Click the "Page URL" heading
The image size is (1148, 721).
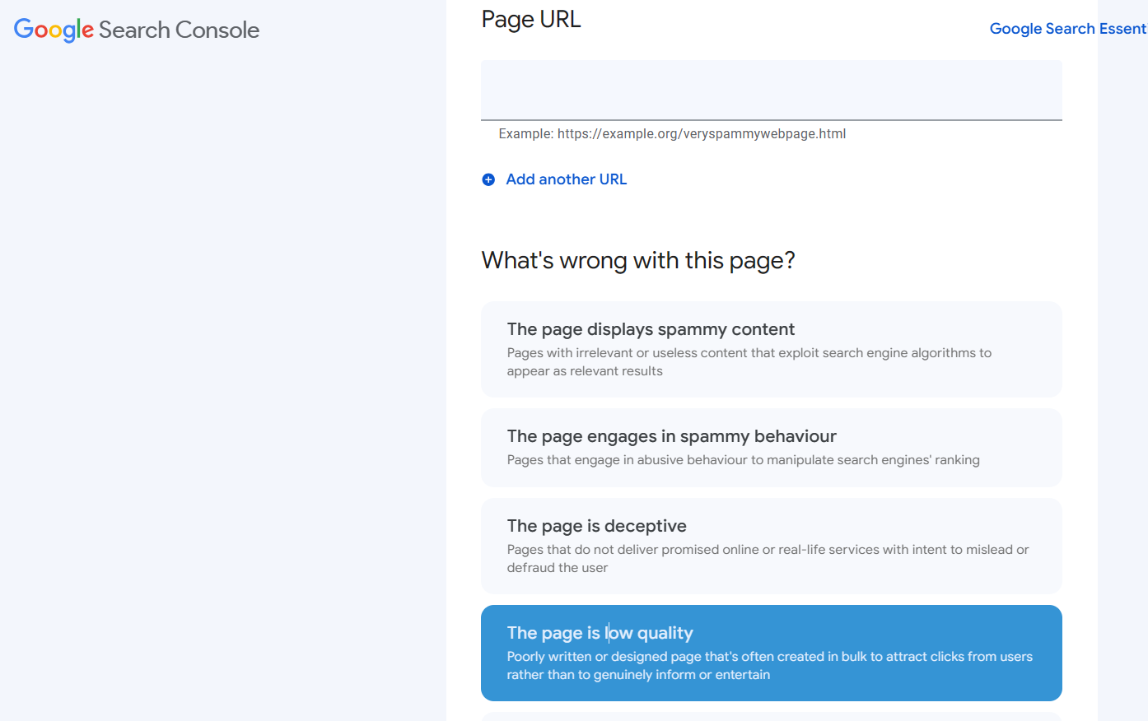(531, 20)
